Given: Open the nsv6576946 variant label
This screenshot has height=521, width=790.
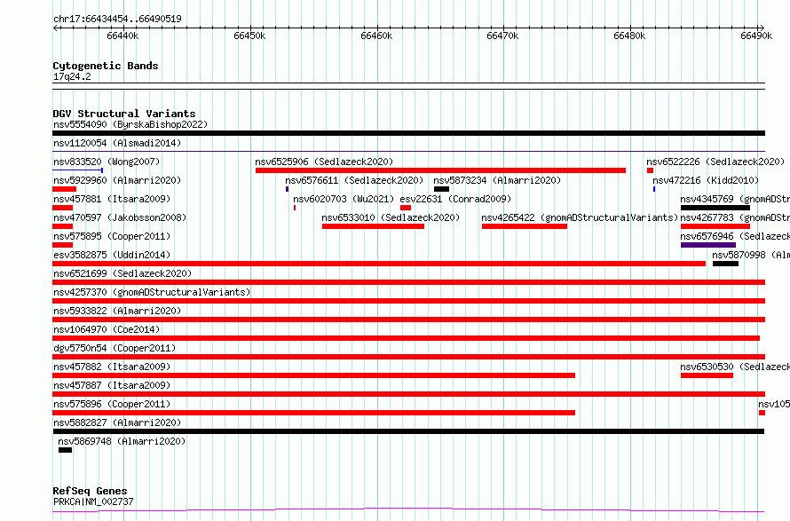Looking at the screenshot, I should [x=735, y=236].
